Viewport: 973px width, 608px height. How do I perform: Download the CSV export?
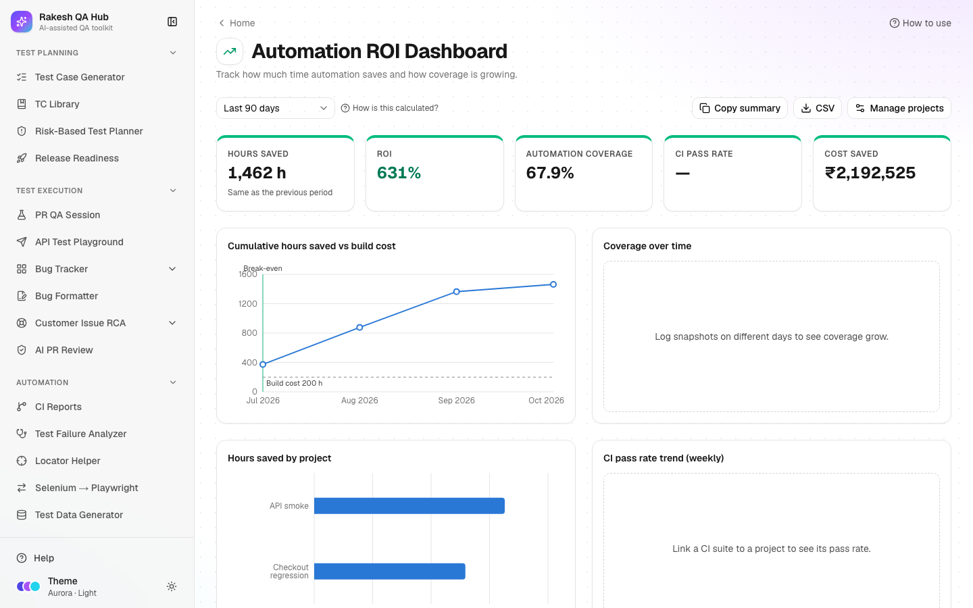pyautogui.click(x=817, y=108)
